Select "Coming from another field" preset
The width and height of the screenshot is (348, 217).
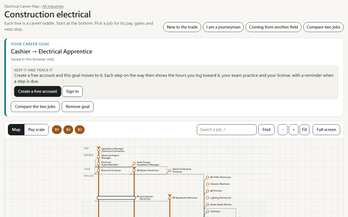click(274, 27)
